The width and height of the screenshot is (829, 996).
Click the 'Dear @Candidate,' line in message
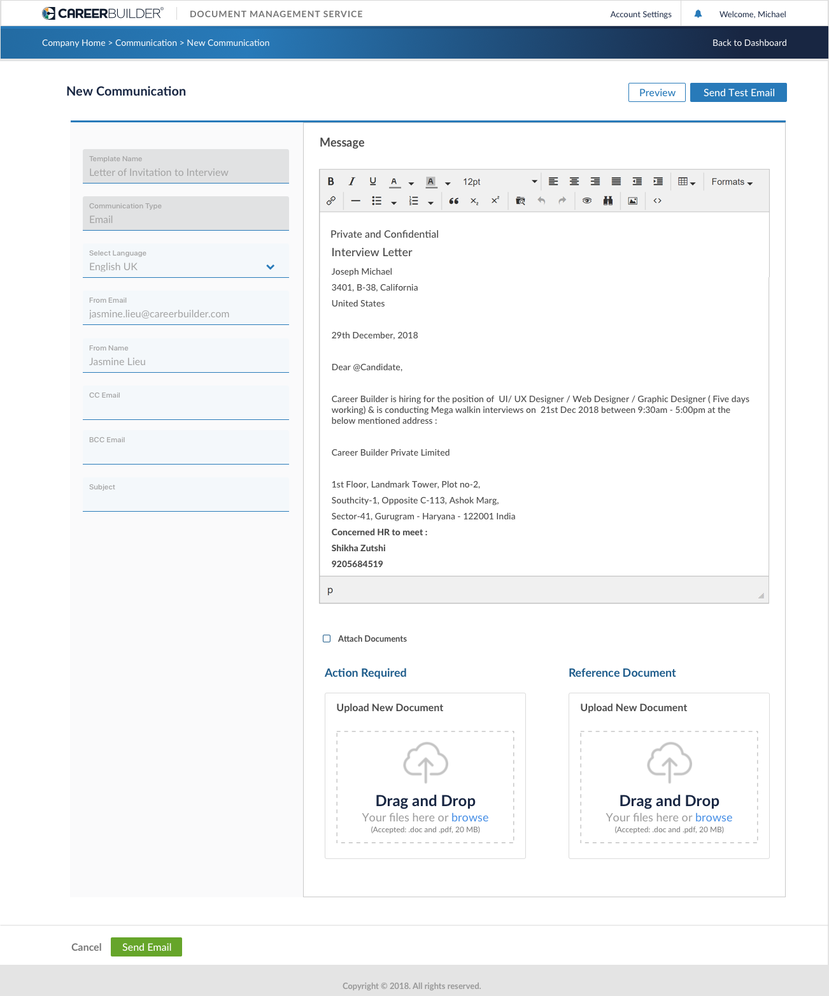(367, 367)
